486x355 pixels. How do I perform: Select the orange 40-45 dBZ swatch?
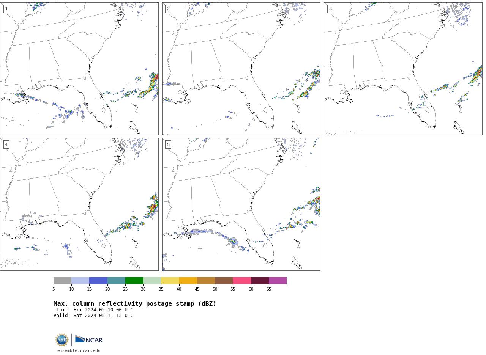click(x=188, y=281)
